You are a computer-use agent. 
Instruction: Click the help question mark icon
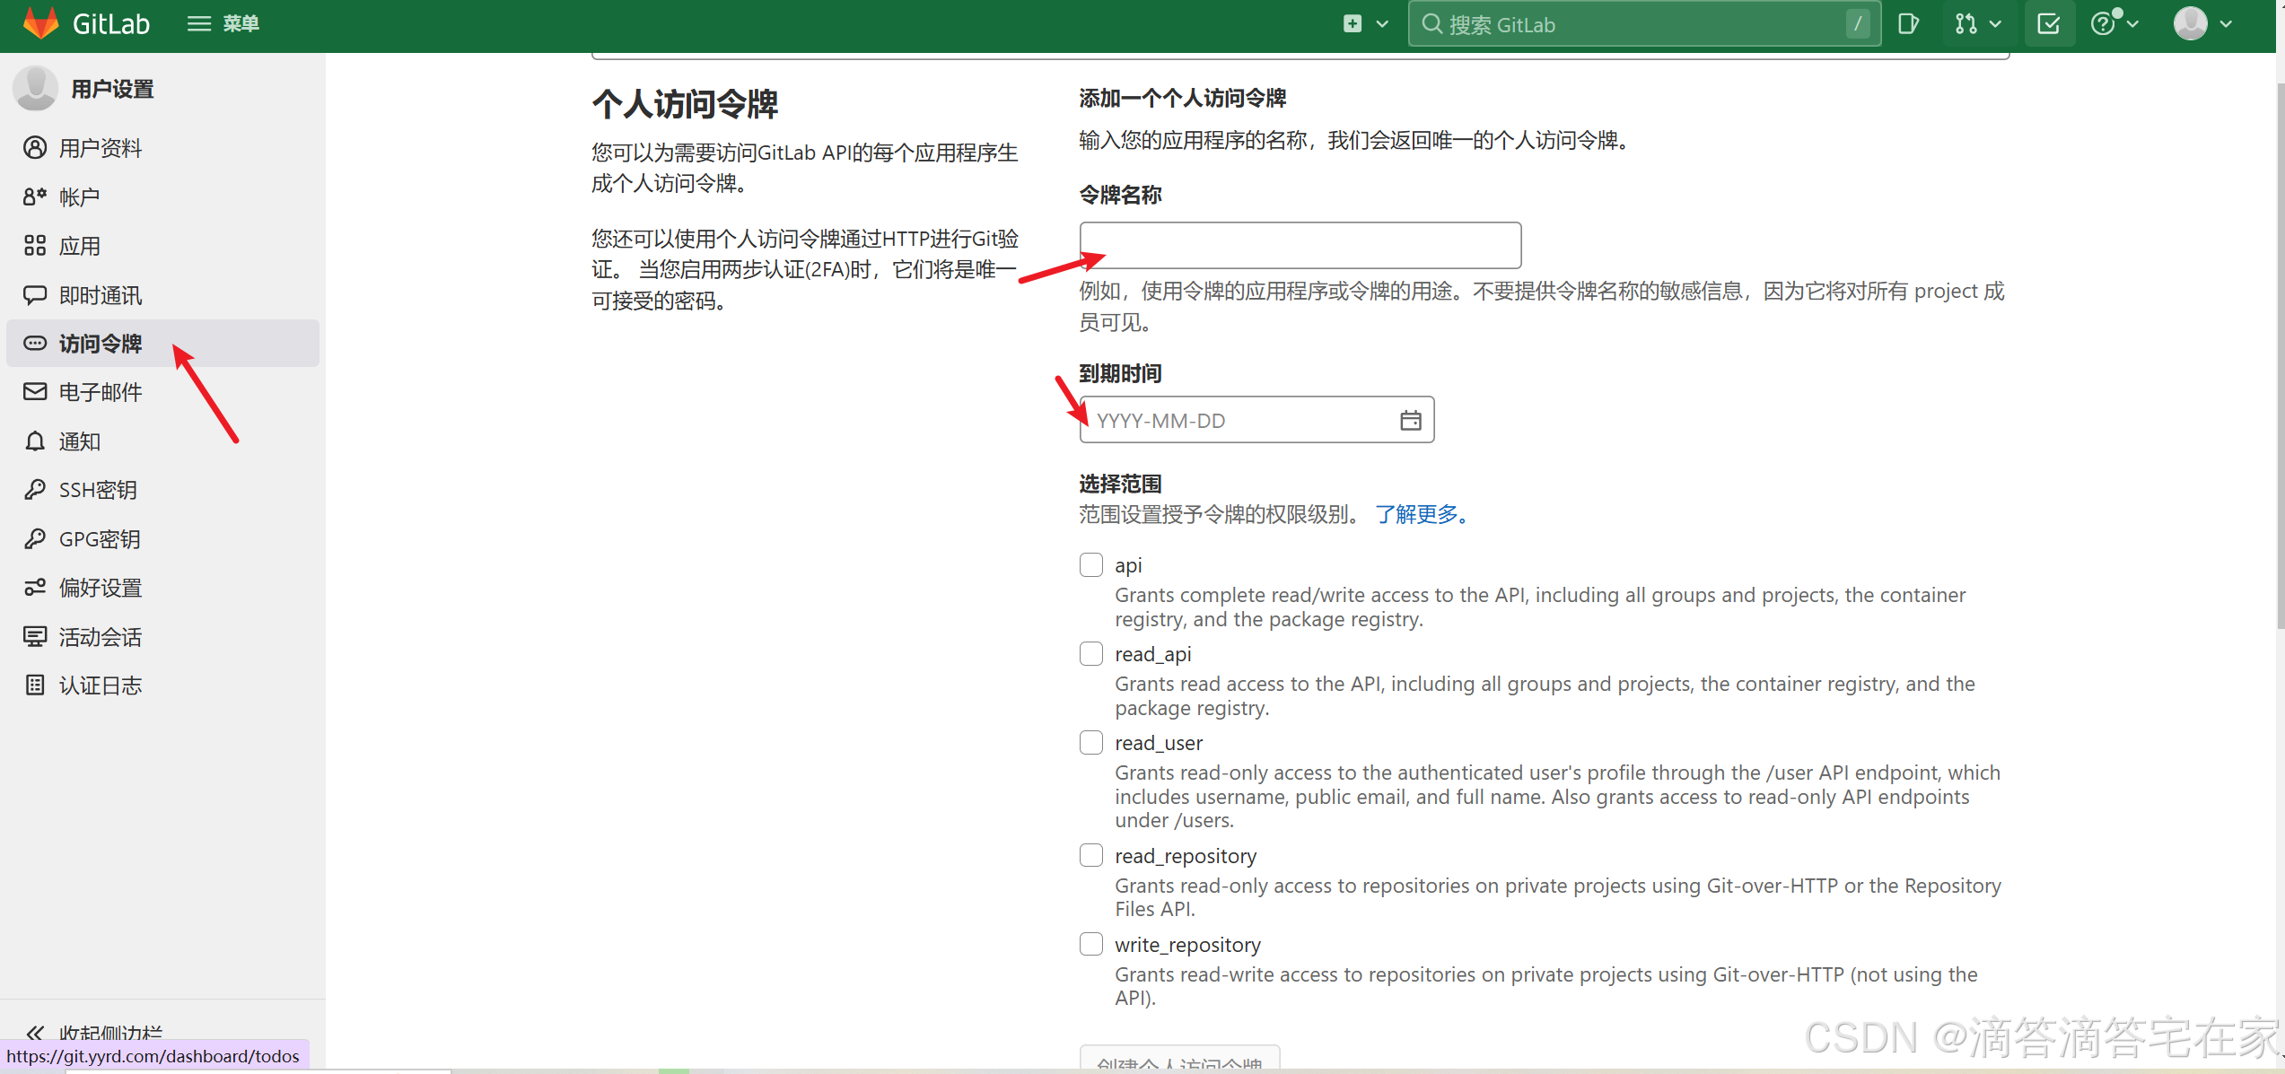2105,23
